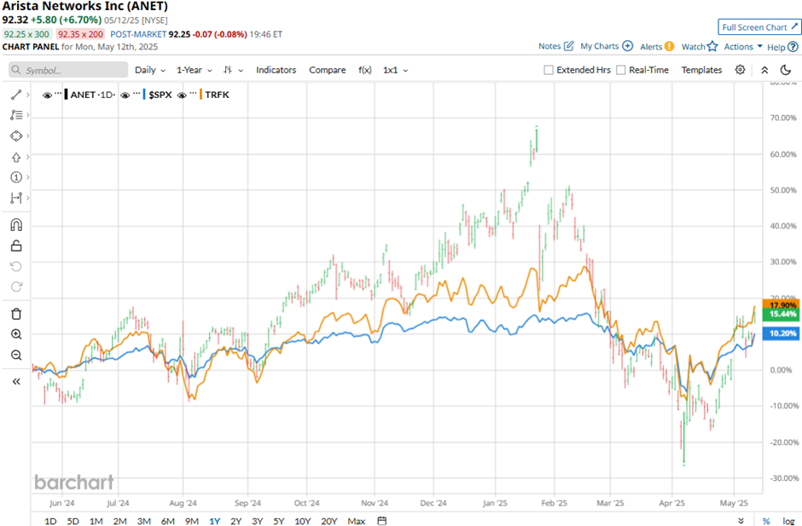Enable the Extended Hrs checkbox
This screenshot has height=526, width=802.
pos(549,70)
